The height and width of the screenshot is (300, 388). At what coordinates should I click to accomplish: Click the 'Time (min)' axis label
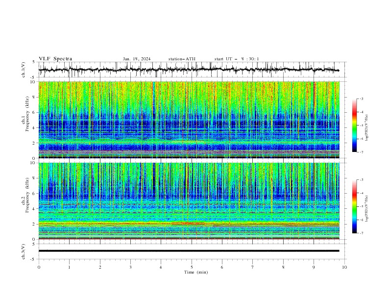196,272
